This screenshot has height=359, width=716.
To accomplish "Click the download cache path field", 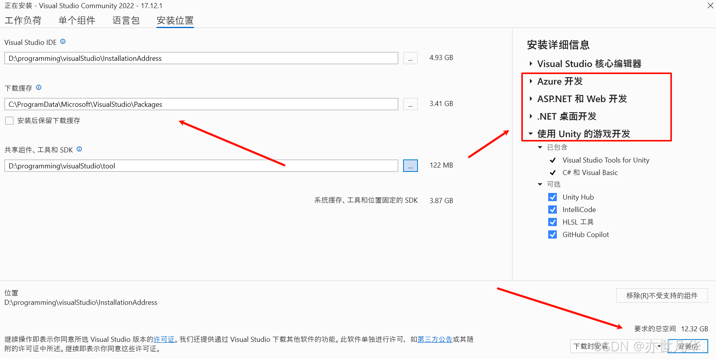I will click(201, 104).
